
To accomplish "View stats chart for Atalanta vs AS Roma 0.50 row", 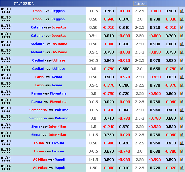I will click(181, 44).
